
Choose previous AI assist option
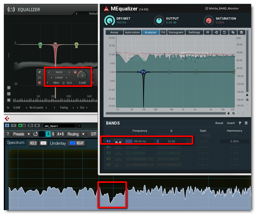(x=26, y=107)
